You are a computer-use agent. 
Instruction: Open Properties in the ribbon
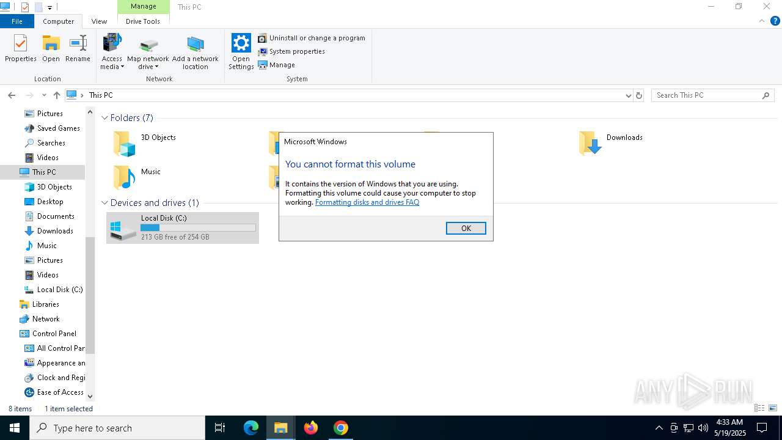pos(21,48)
